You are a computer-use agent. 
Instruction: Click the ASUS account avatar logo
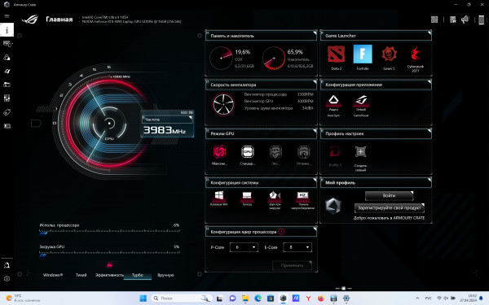[x=333, y=206]
